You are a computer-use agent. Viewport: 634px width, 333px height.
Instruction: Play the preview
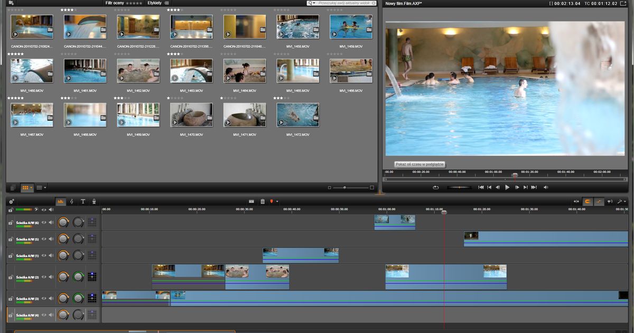point(507,187)
